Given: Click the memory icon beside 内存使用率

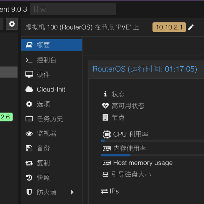Looking at the screenshot, I should [x=107, y=149].
